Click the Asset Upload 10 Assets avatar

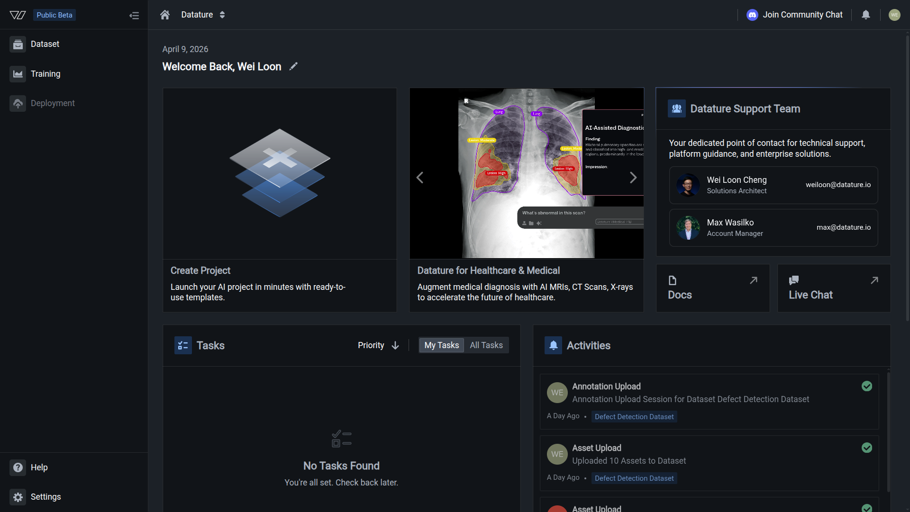coord(557,454)
